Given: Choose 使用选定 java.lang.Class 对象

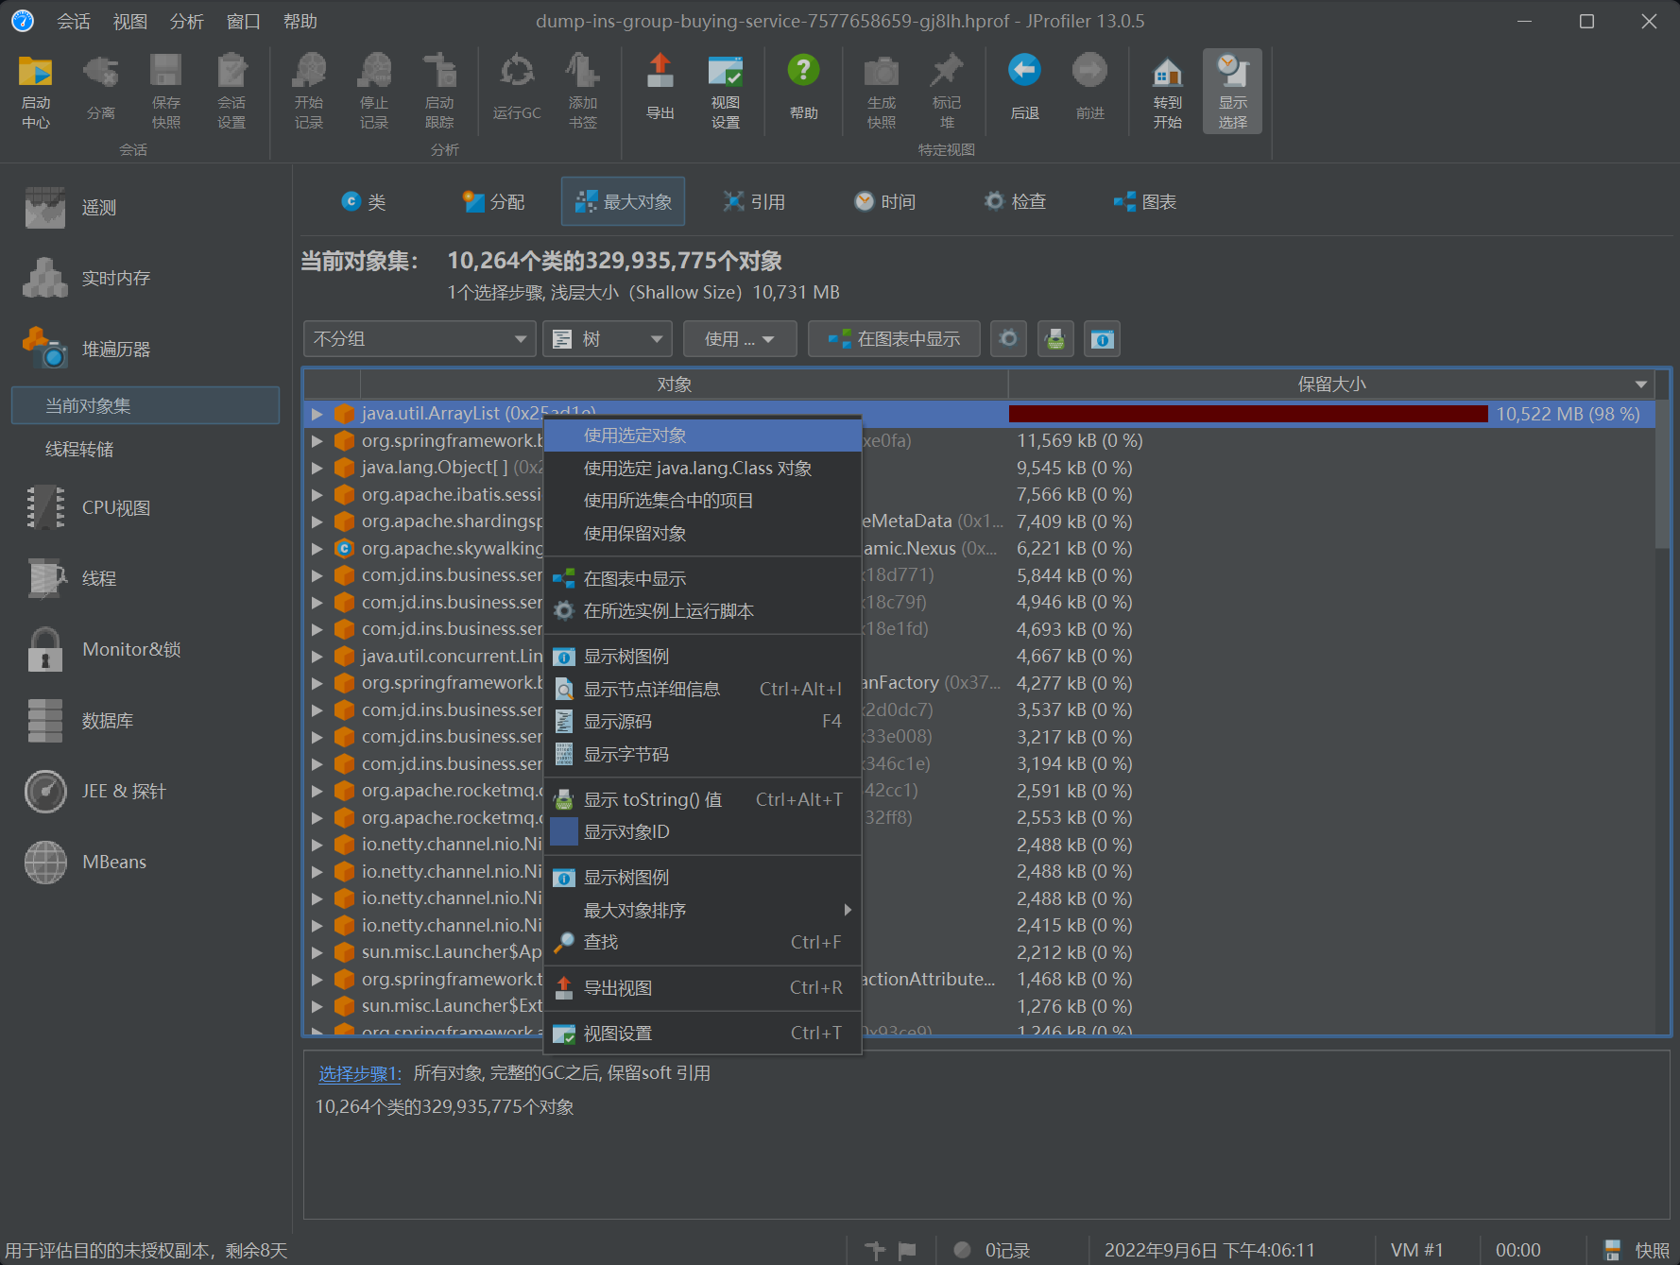Looking at the screenshot, I should [702, 469].
